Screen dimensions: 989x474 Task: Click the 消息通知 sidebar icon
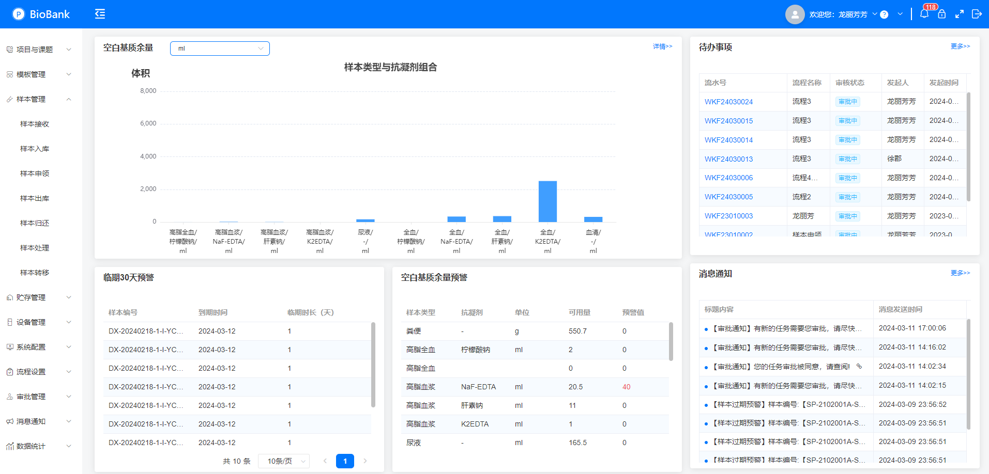click(10, 421)
